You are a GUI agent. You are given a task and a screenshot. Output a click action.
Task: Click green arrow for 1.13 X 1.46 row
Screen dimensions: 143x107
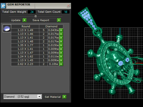[61, 34]
